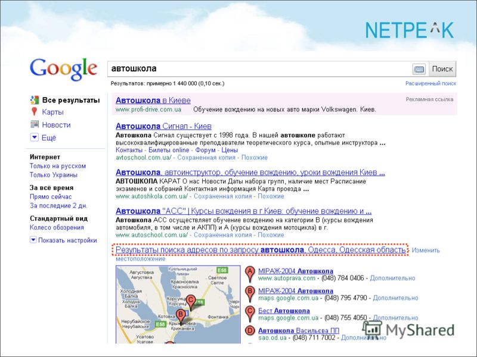Open Контакты sitelink under Сигнал result

click(x=129, y=150)
